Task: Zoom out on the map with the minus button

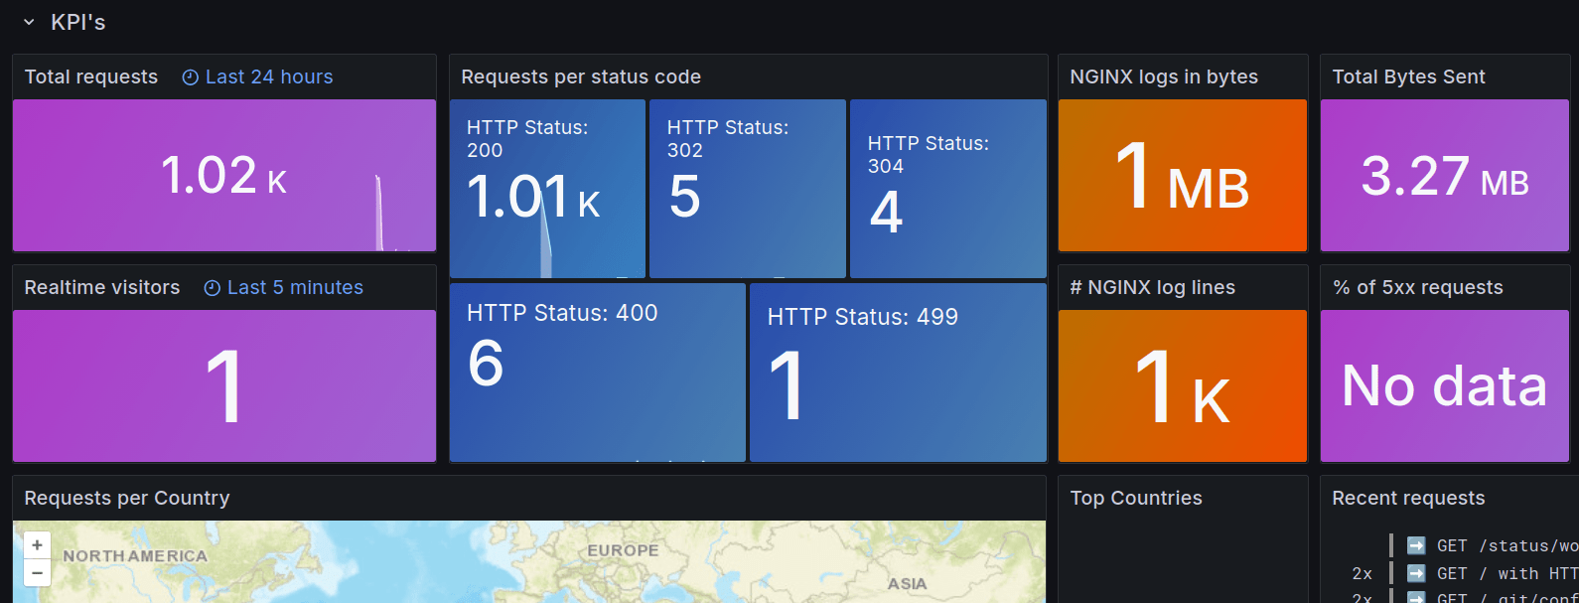Action: click(x=37, y=573)
